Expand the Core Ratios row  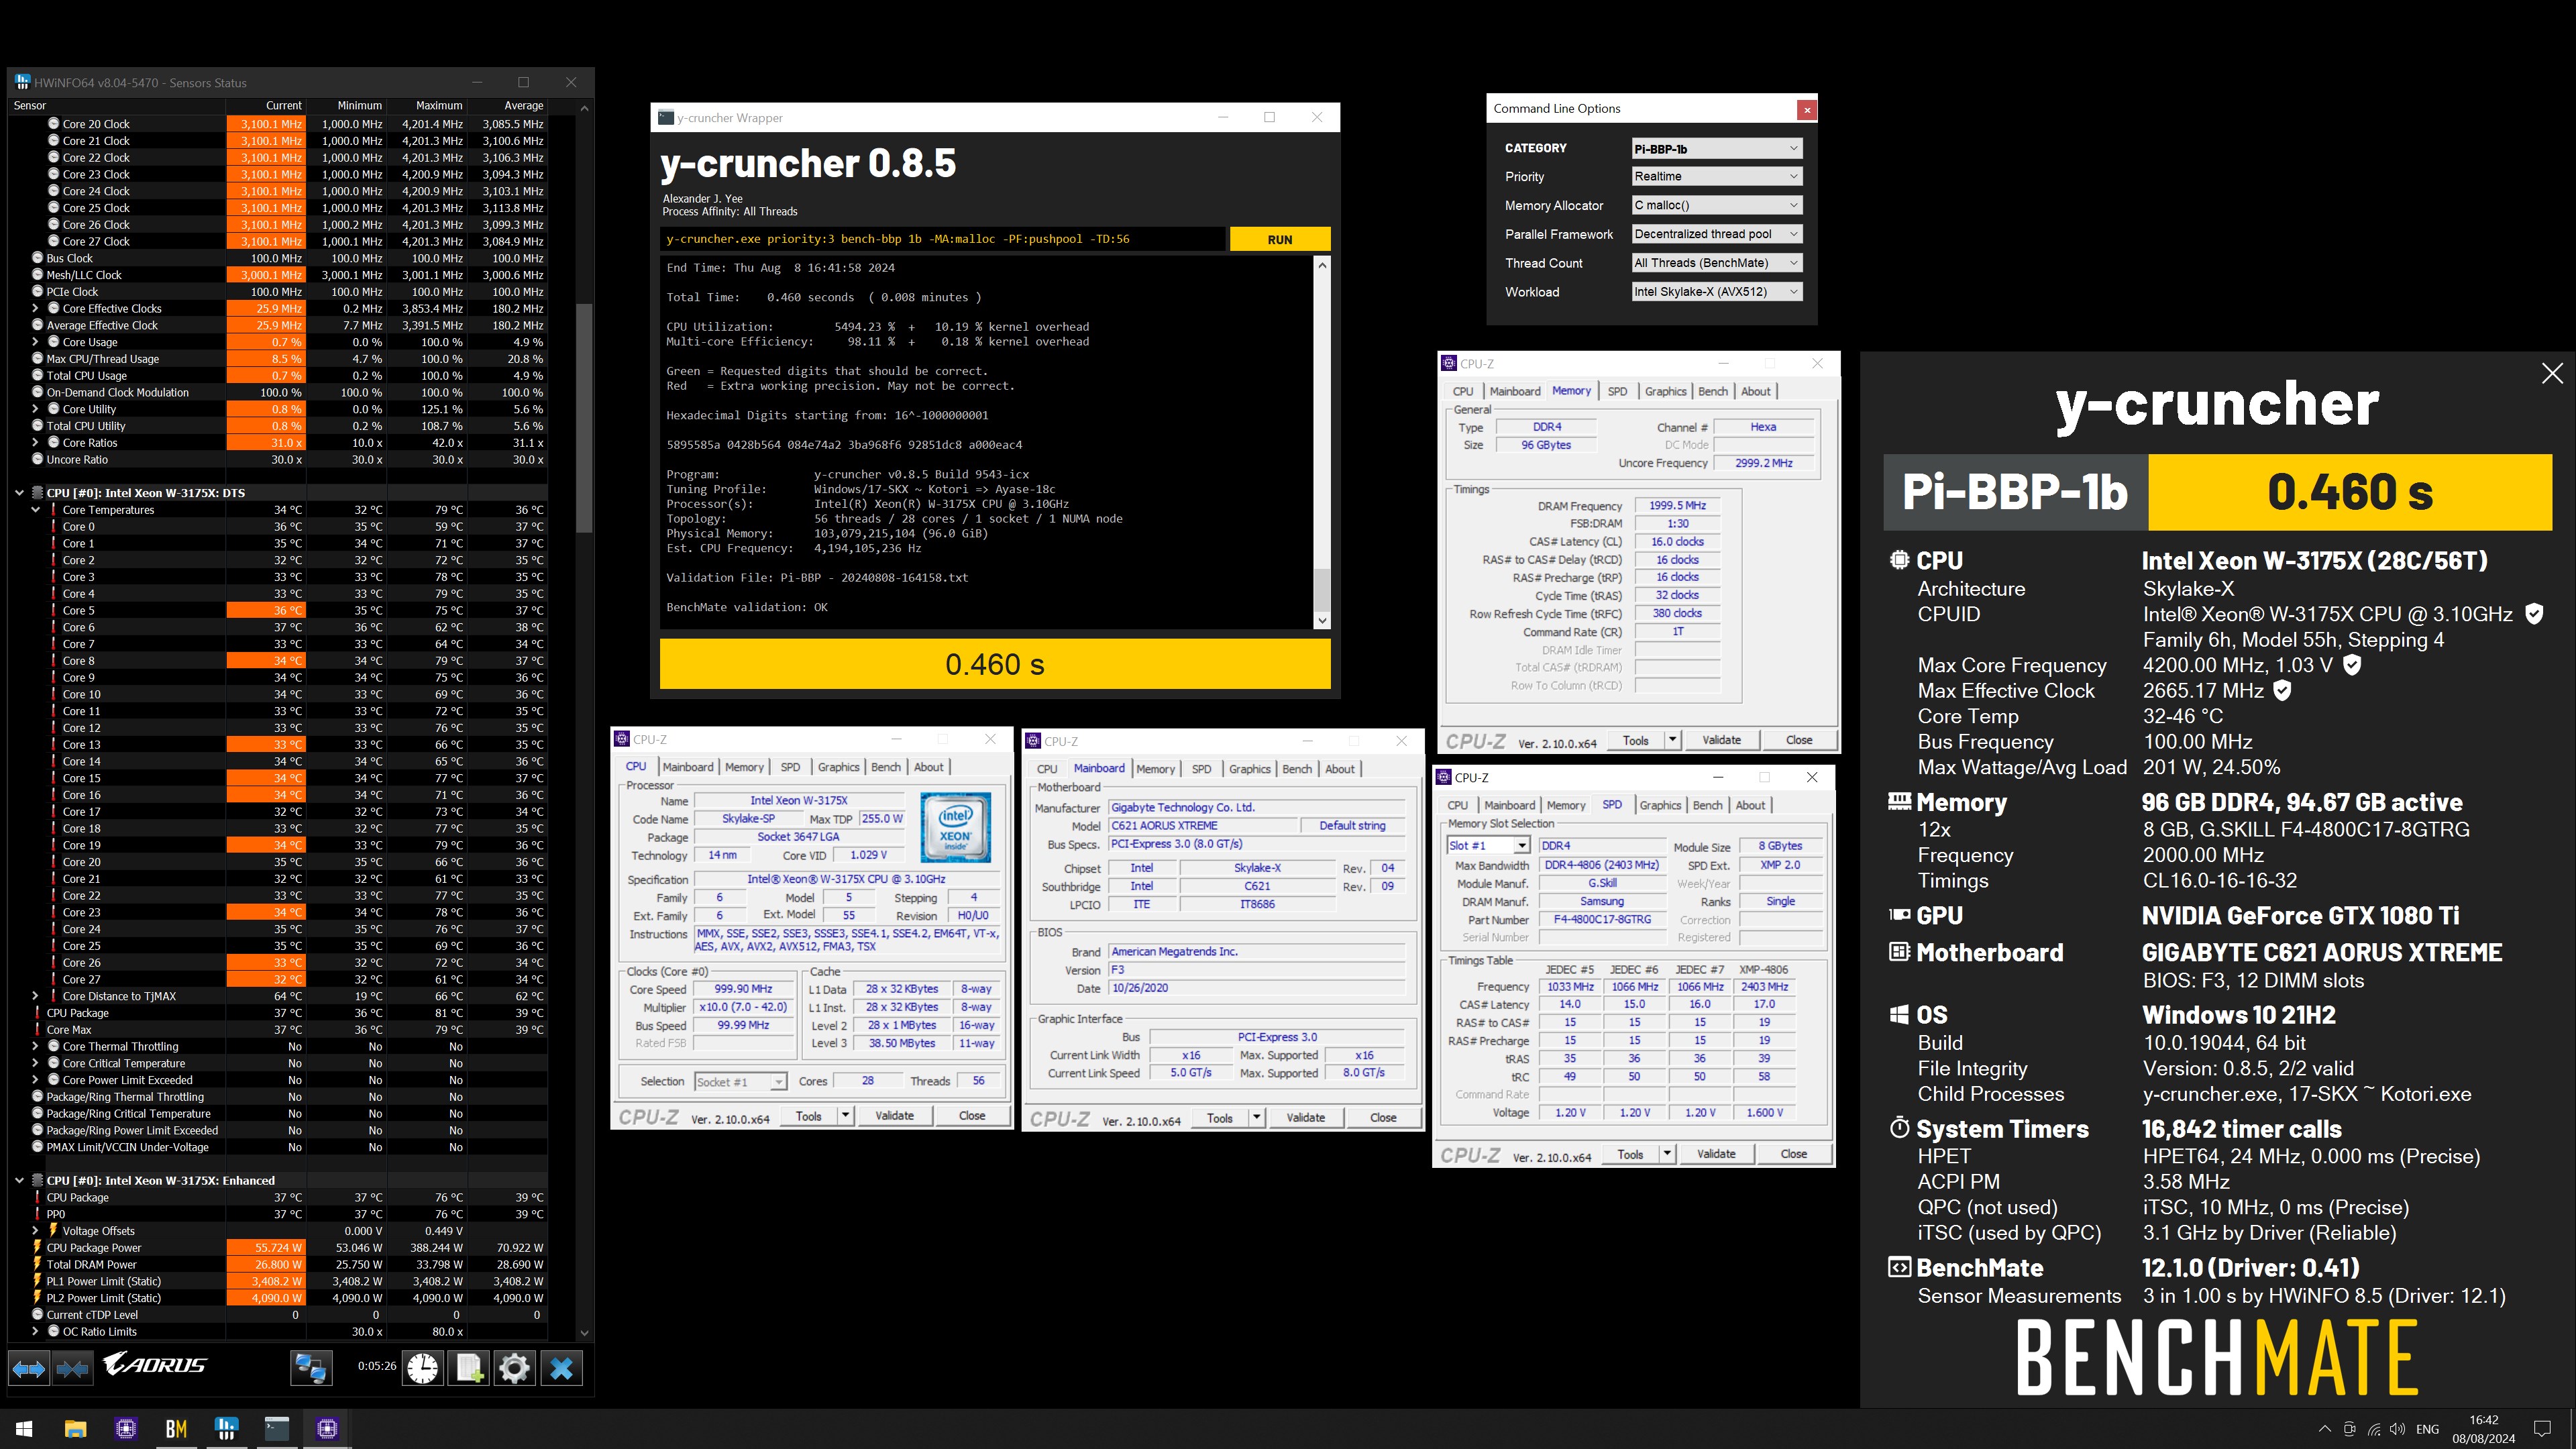point(35,443)
